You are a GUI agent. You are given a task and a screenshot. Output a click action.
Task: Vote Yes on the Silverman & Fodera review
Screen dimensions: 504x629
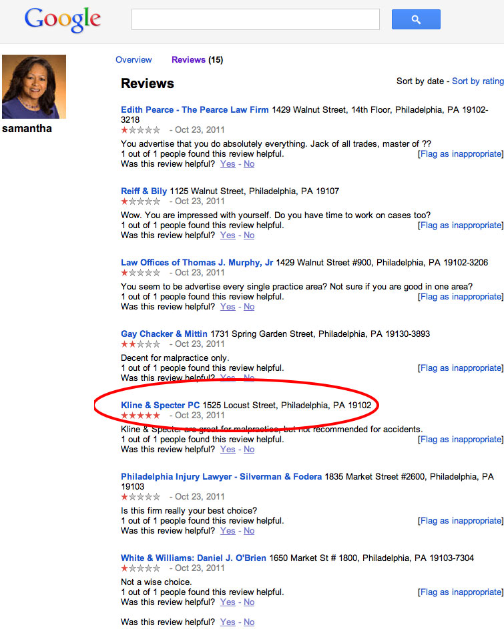coord(228,531)
